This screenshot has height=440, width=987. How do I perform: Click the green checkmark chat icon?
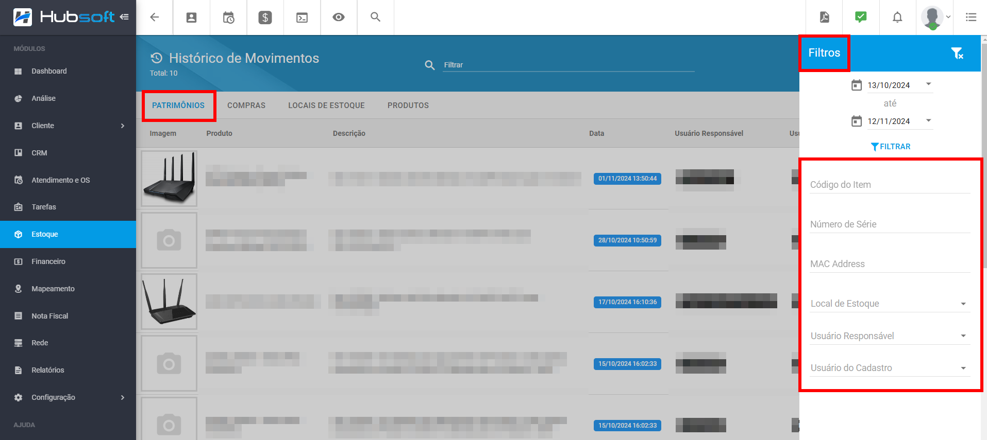pyautogui.click(x=861, y=17)
